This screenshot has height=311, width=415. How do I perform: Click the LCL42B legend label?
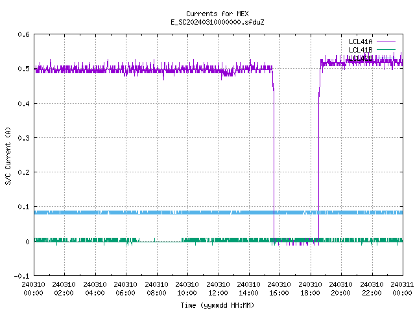coord(361,58)
